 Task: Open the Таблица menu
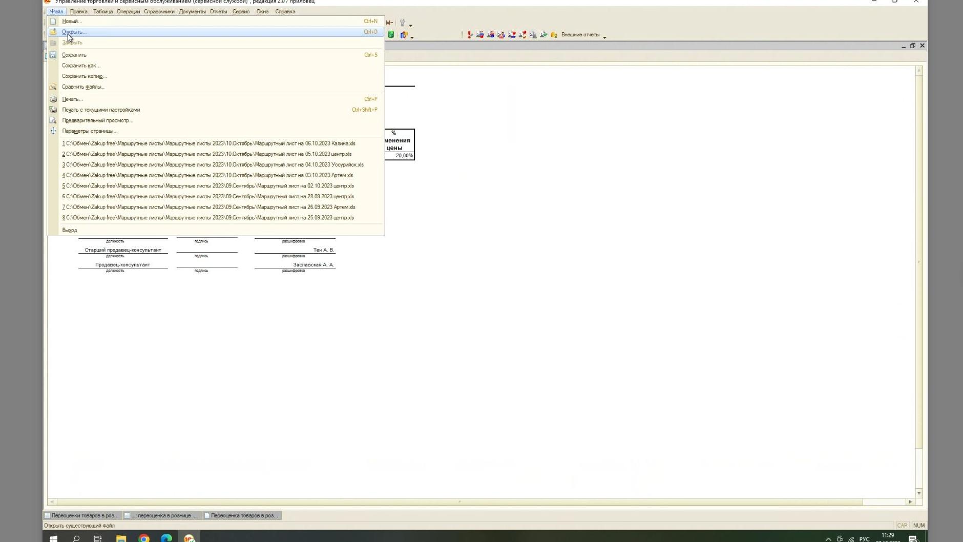103,11
